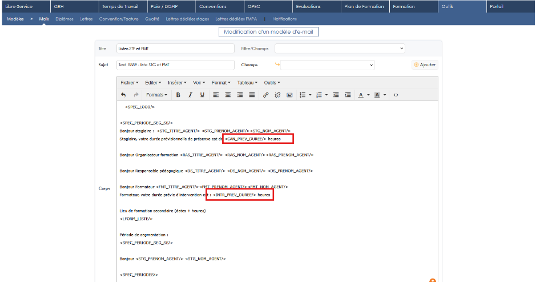The width and height of the screenshot is (540, 282).
Task: Click the <LFORM_LISTE/> tag in body
Action: click(136, 219)
